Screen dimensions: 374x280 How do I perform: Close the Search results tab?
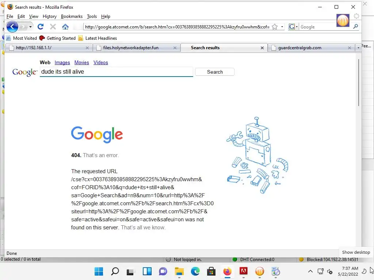click(262, 48)
